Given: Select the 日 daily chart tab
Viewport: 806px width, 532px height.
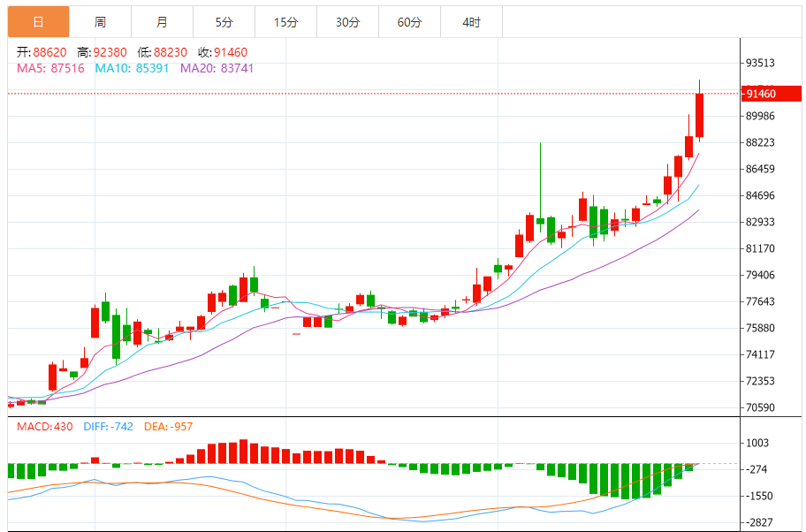Looking at the screenshot, I should point(38,22).
